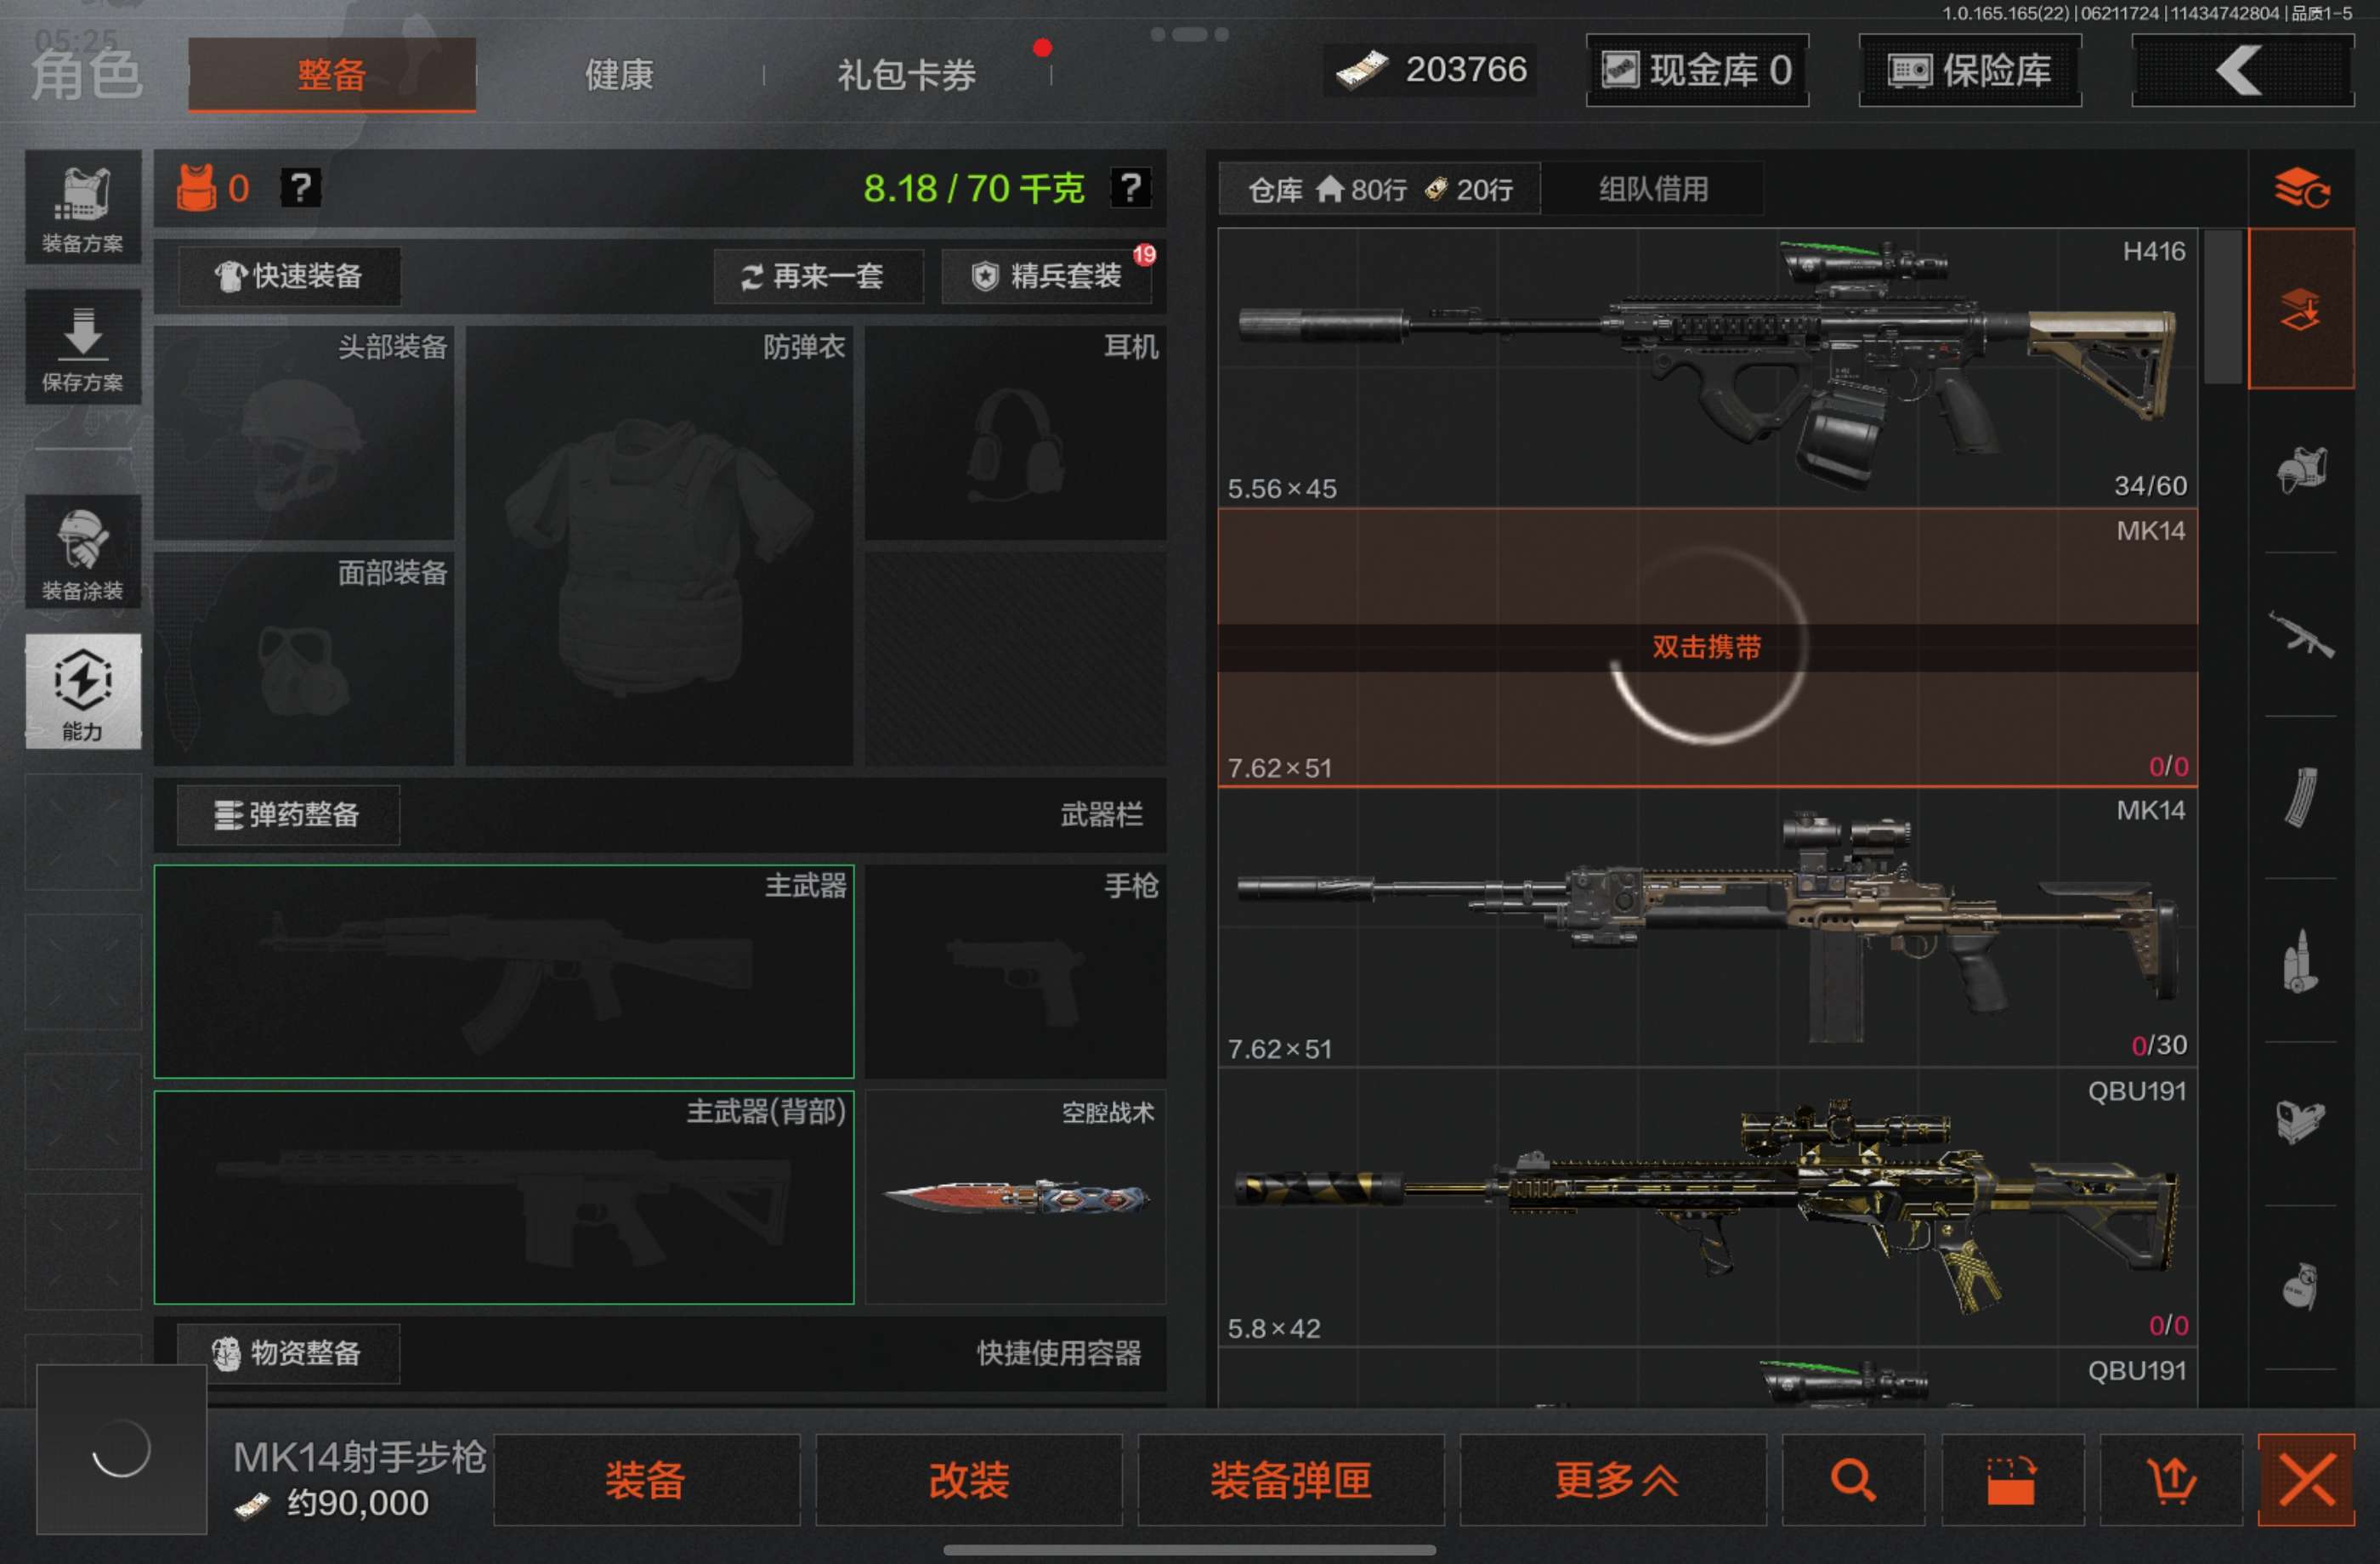Expand the 更多 more actions menu
This screenshot has height=1564, width=2380.
(x=1613, y=1479)
